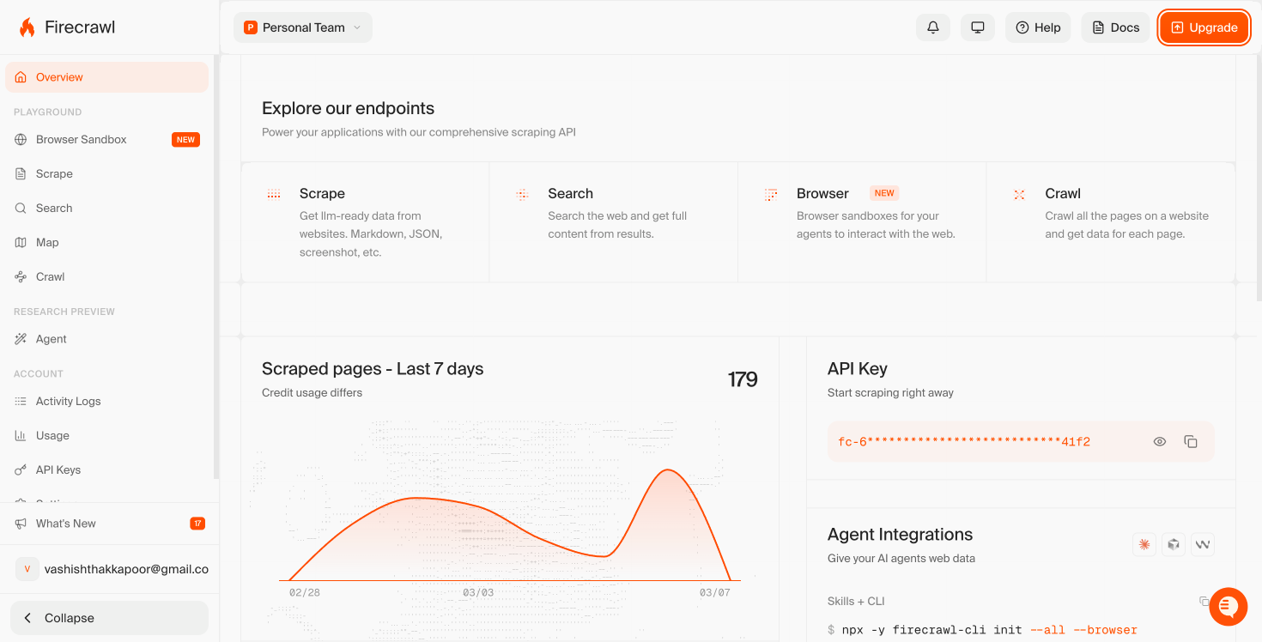Open Search playground in sidebar
This screenshot has height=642, width=1262.
[106, 208]
